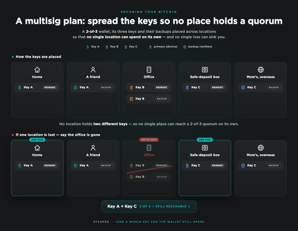Click the Safe-deposit box vault icon in top row
This screenshot has height=231, width=298.
[x=205, y=70]
